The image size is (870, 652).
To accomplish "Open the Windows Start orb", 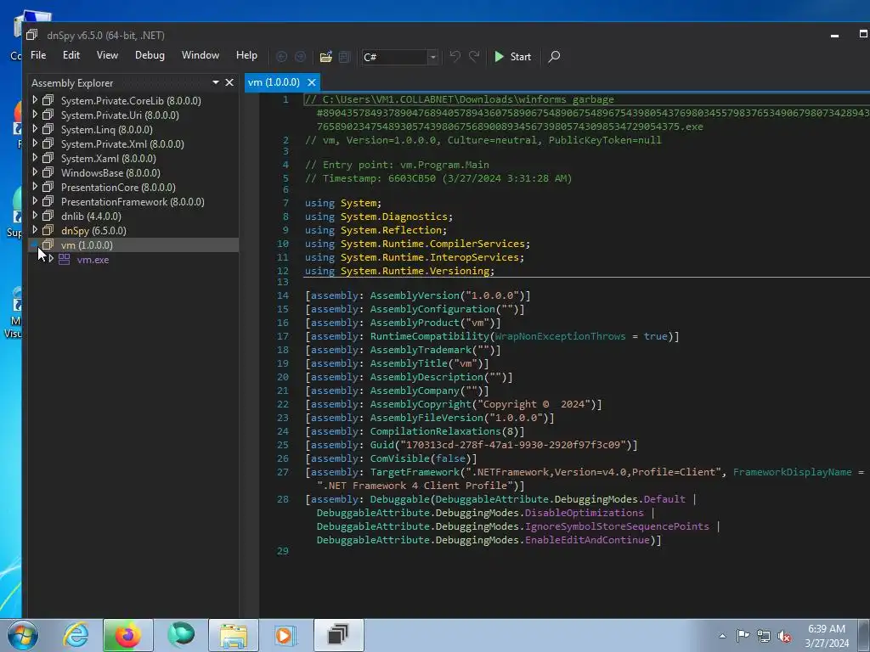I will coord(23,635).
